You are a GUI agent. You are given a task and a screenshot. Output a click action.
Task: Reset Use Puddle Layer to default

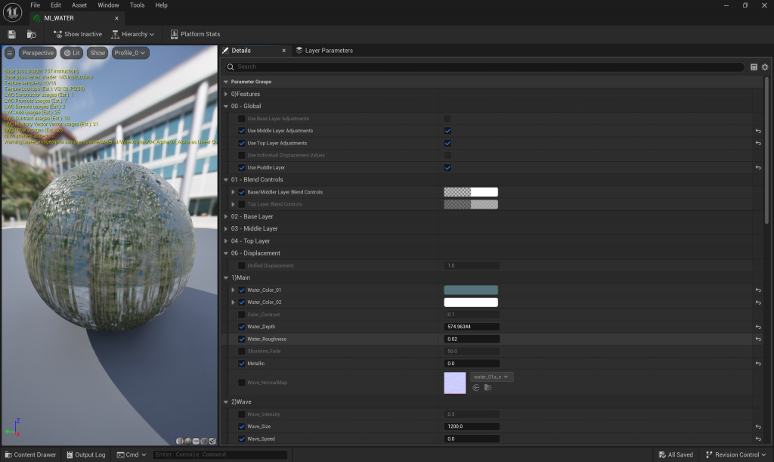tap(758, 168)
